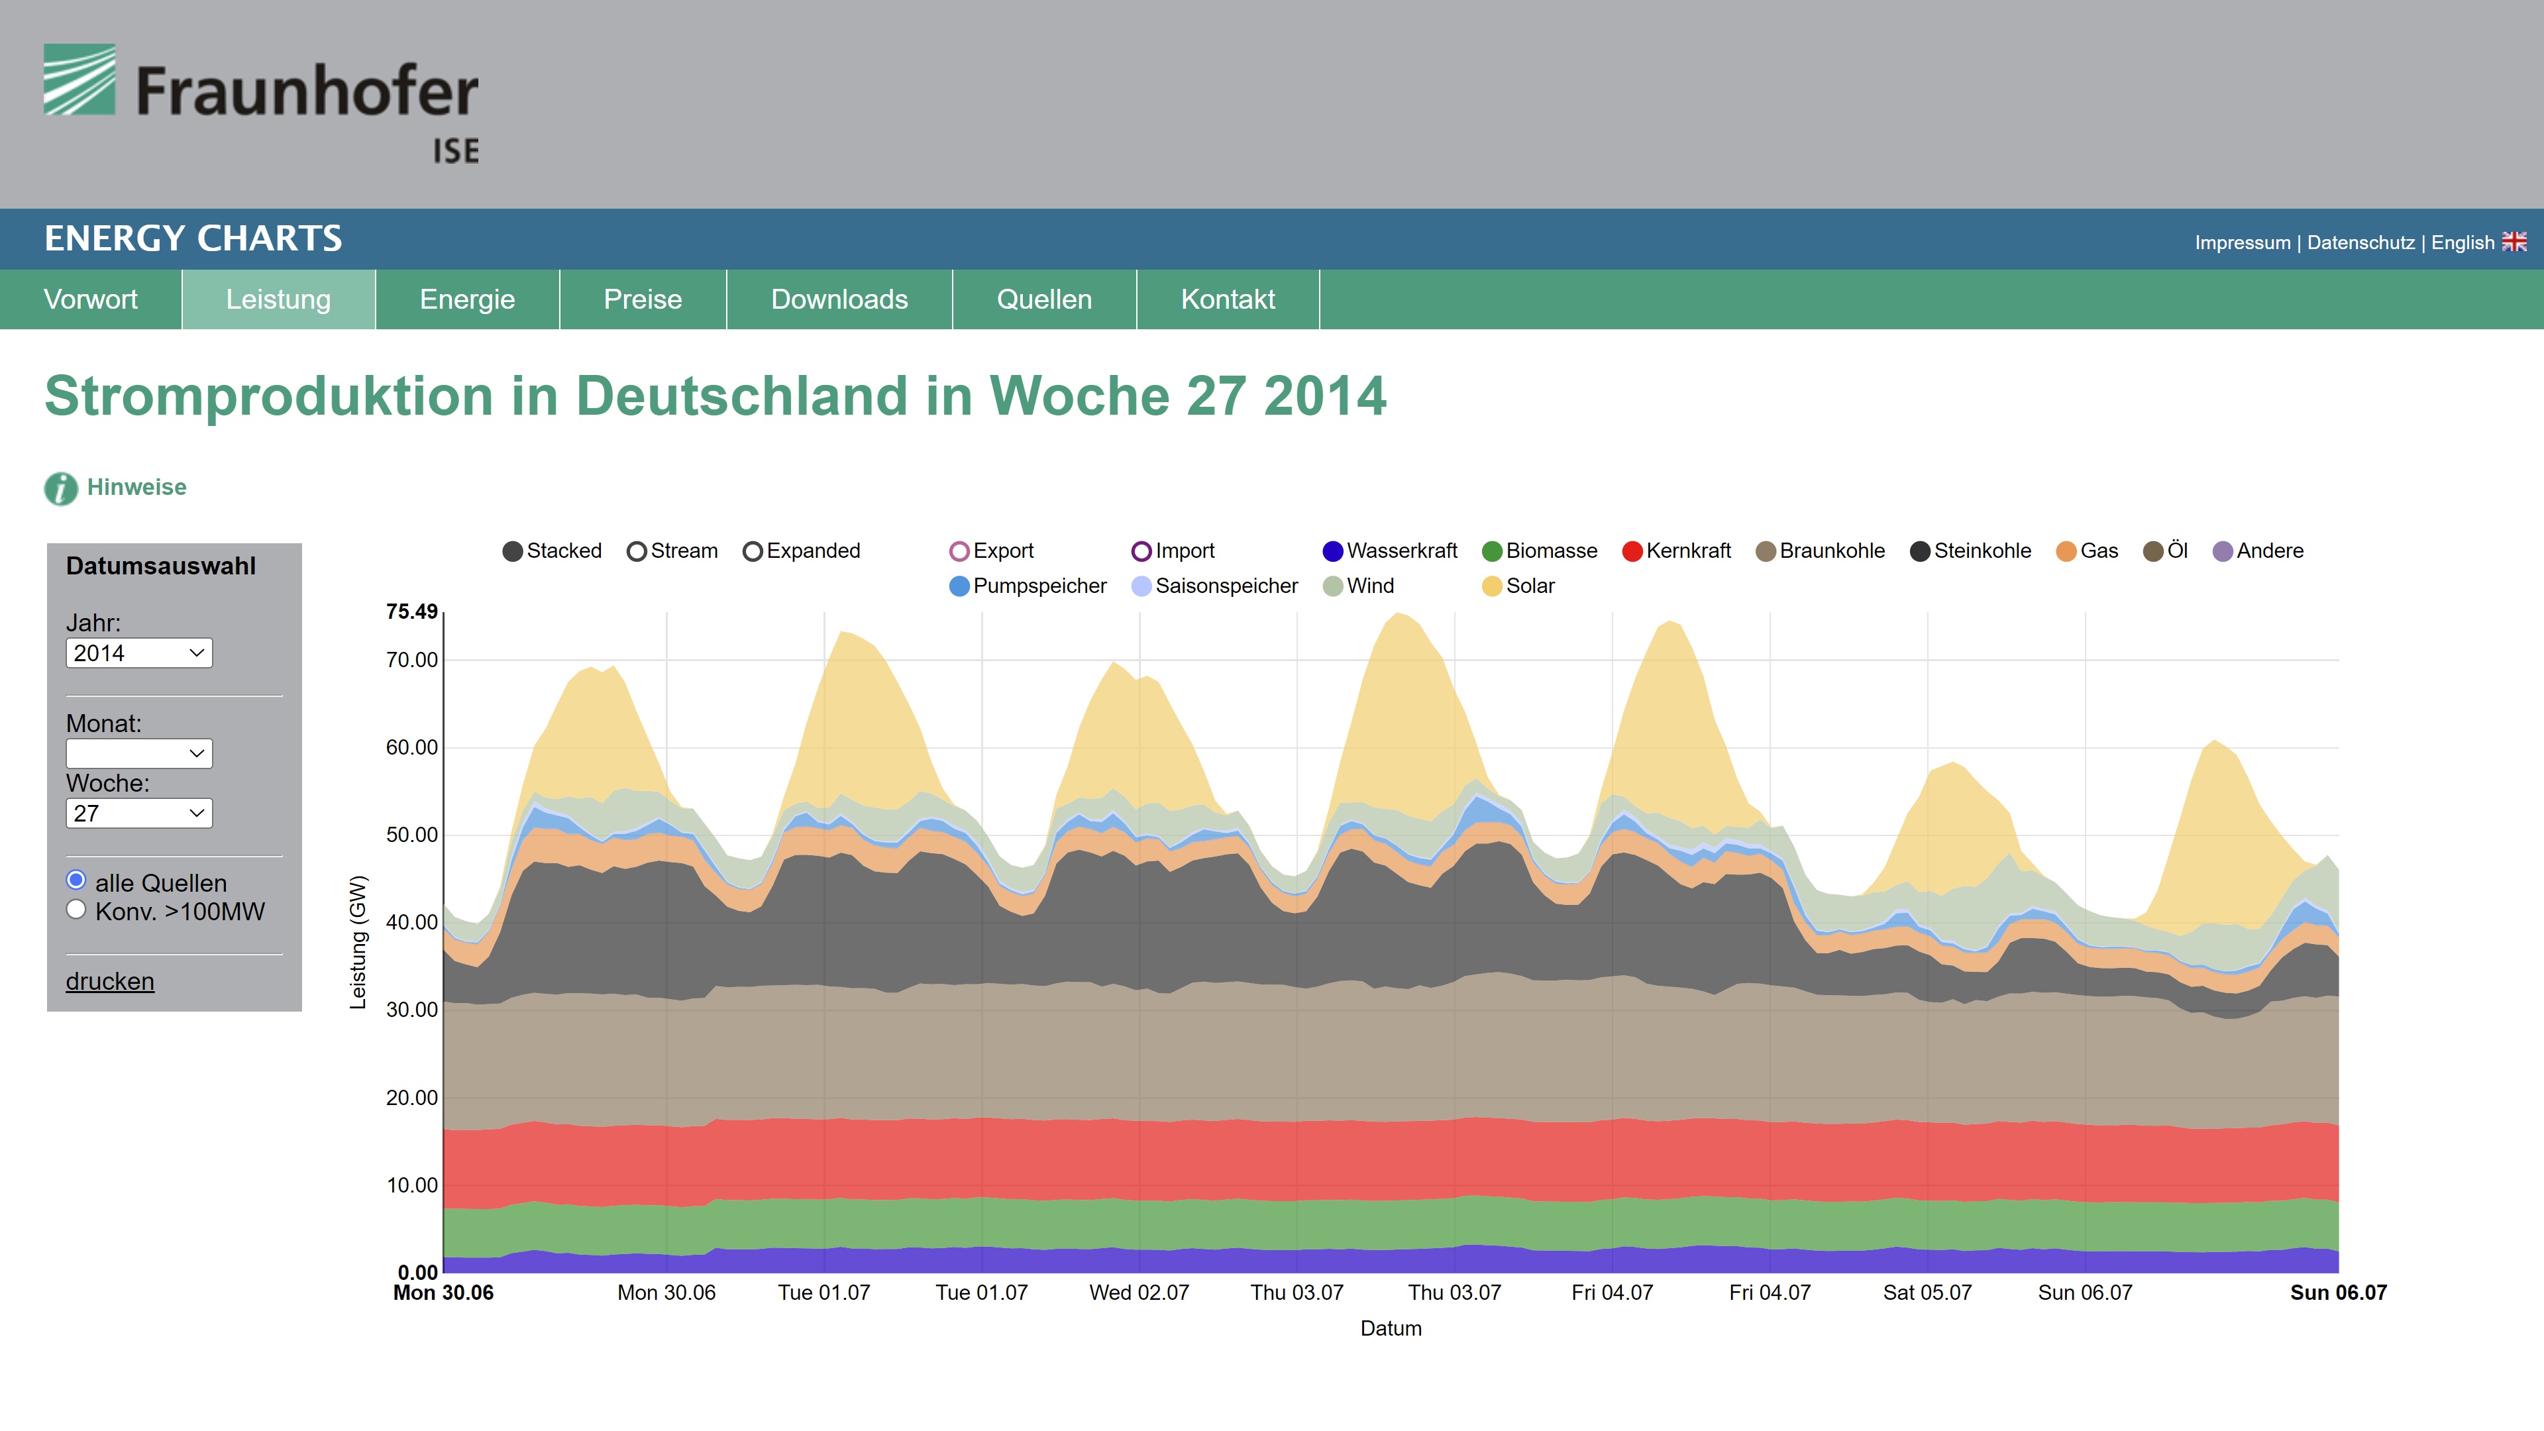The width and height of the screenshot is (2544, 1431).
Task: Open the Jahr dropdown showing 2014
Action: click(139, 653)
